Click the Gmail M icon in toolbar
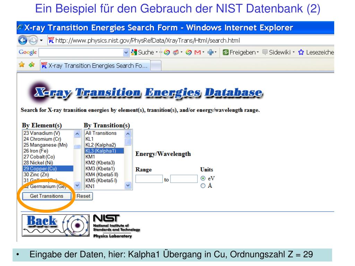355x266 pixels. tap(198, 52)
